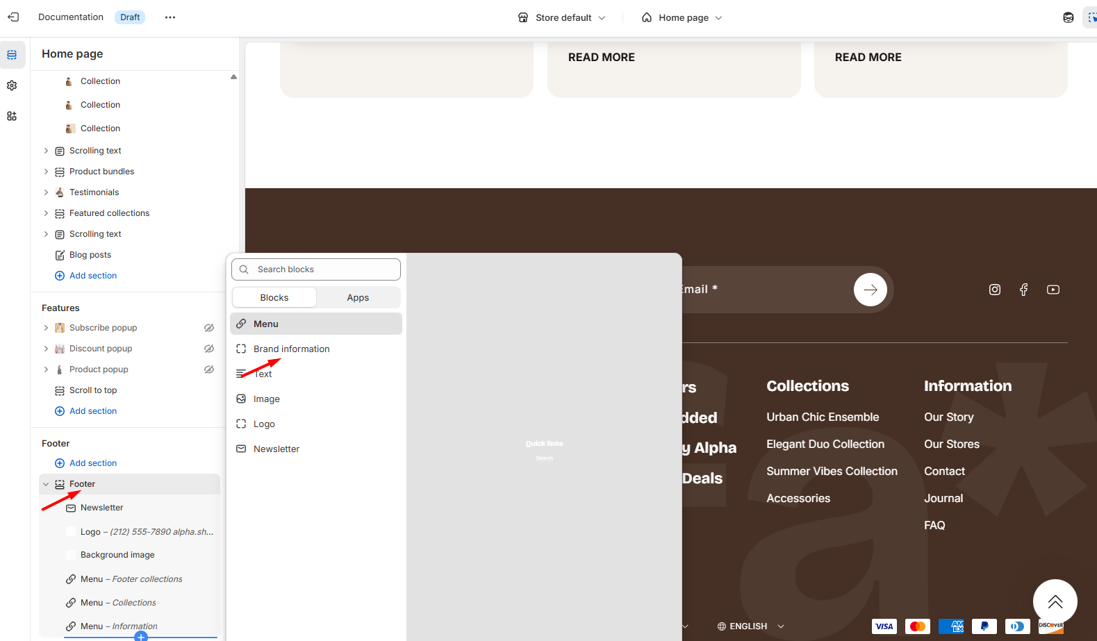
Task: Open Theme settings gear icon
Action: [12, 85]
